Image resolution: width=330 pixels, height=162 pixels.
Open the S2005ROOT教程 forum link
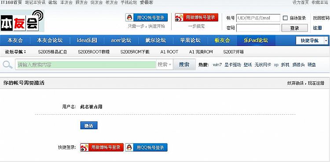tap(94, 52)
